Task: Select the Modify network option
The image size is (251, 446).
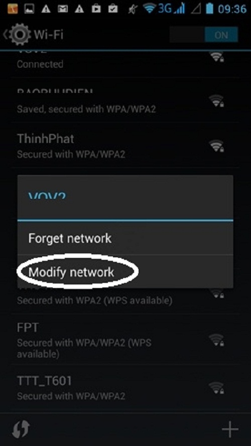Action: click(x=125, y=272)
